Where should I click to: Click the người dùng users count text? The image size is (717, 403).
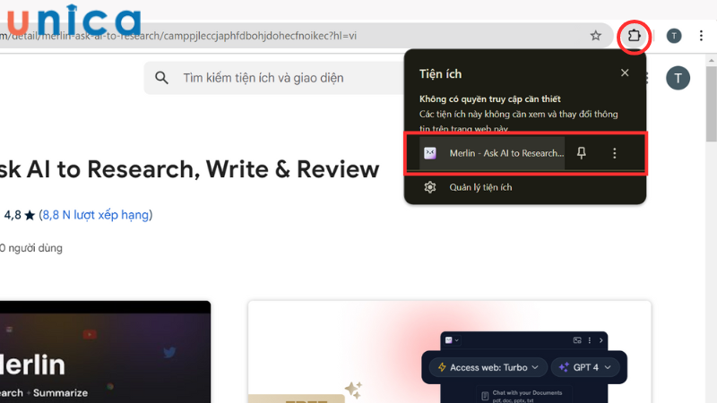pyautogui.click(x=31, y=248)
